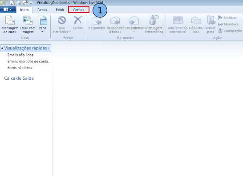Click Adicionar ao calendário icon

178,20
